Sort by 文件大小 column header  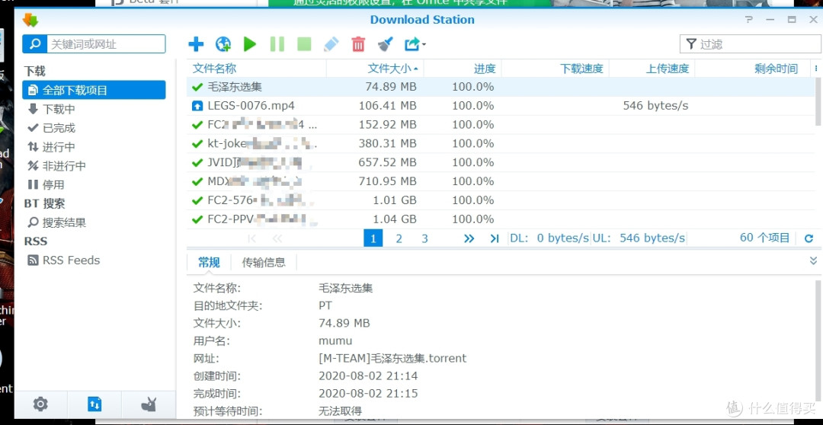375,69
